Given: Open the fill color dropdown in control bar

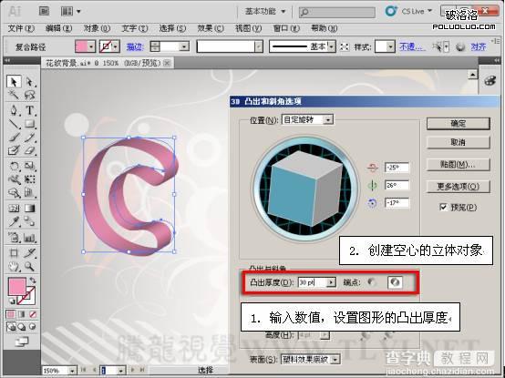Looking at the screenshot, I should tap(91, 47).
